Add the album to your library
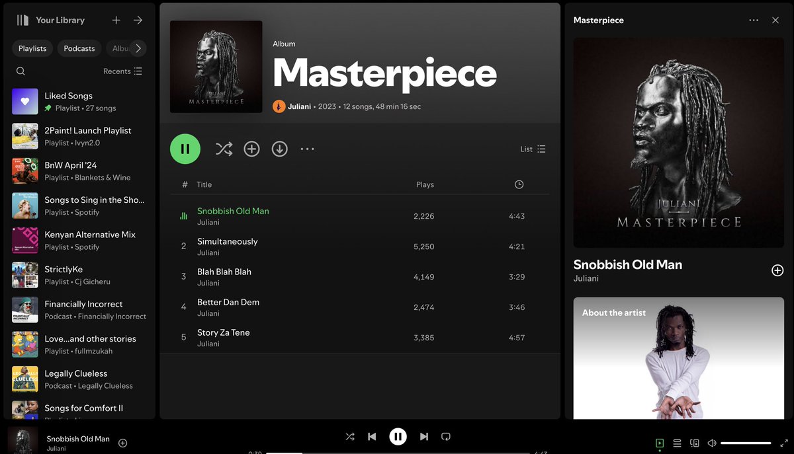 (251, 149)
